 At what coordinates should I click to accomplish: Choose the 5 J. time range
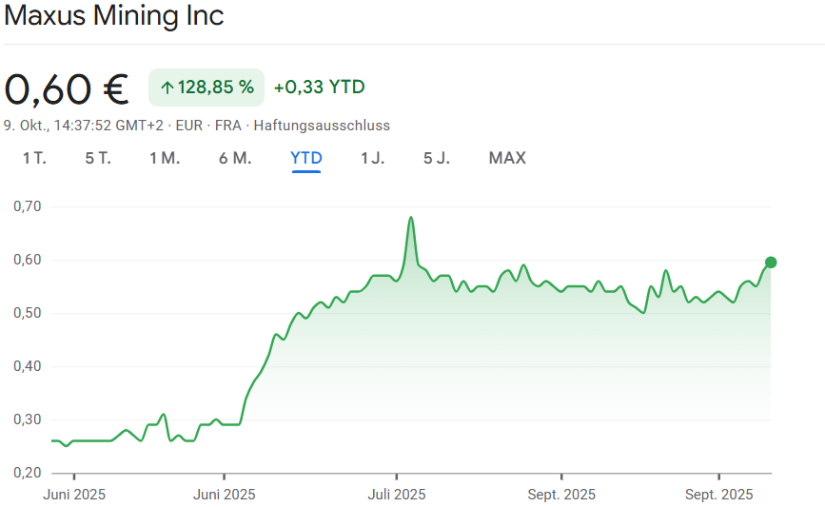(x=437, y=158)
